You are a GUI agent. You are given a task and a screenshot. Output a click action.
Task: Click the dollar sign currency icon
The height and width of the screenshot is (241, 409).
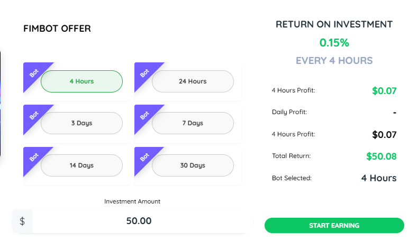[22, 221]
